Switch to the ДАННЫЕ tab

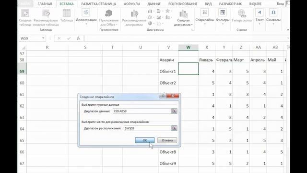coord(154,4)
